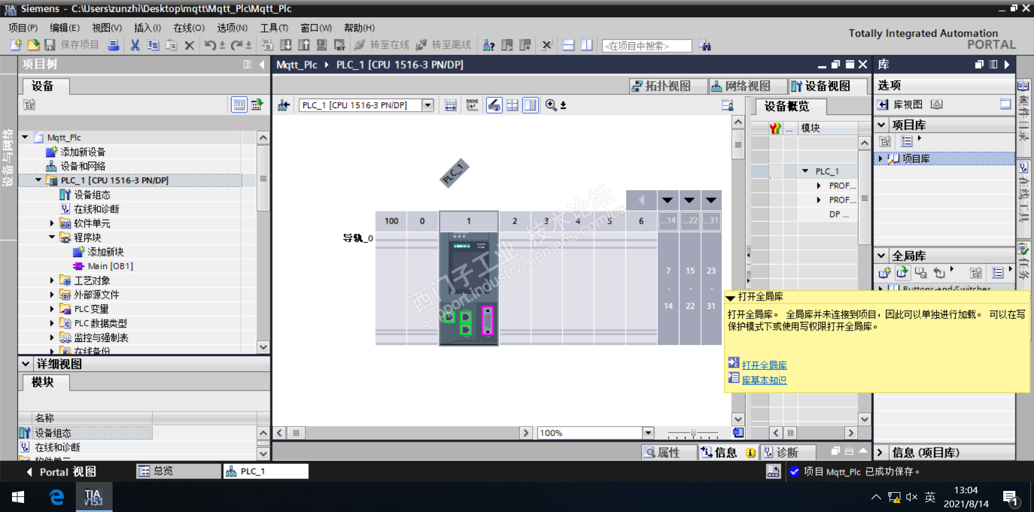
Task: Click the cross-reference icon in main toolbar
Action: click(547, 45)
